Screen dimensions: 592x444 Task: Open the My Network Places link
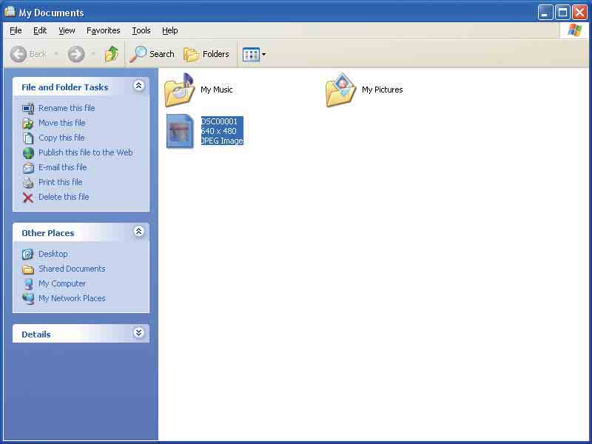[x=72, y=298]
